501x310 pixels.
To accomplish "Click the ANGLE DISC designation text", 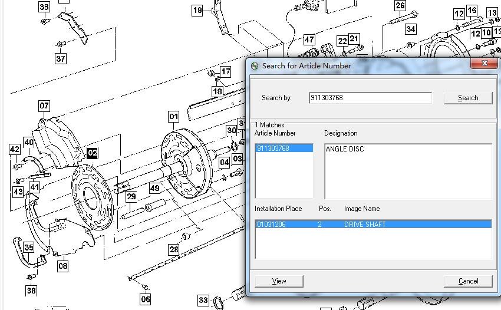I will click(x=344, y=149).
